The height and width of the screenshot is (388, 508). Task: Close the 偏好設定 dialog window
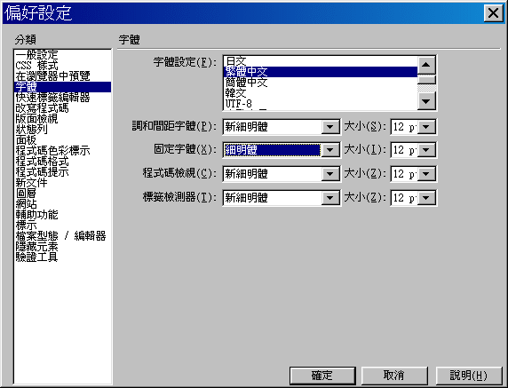494,13
